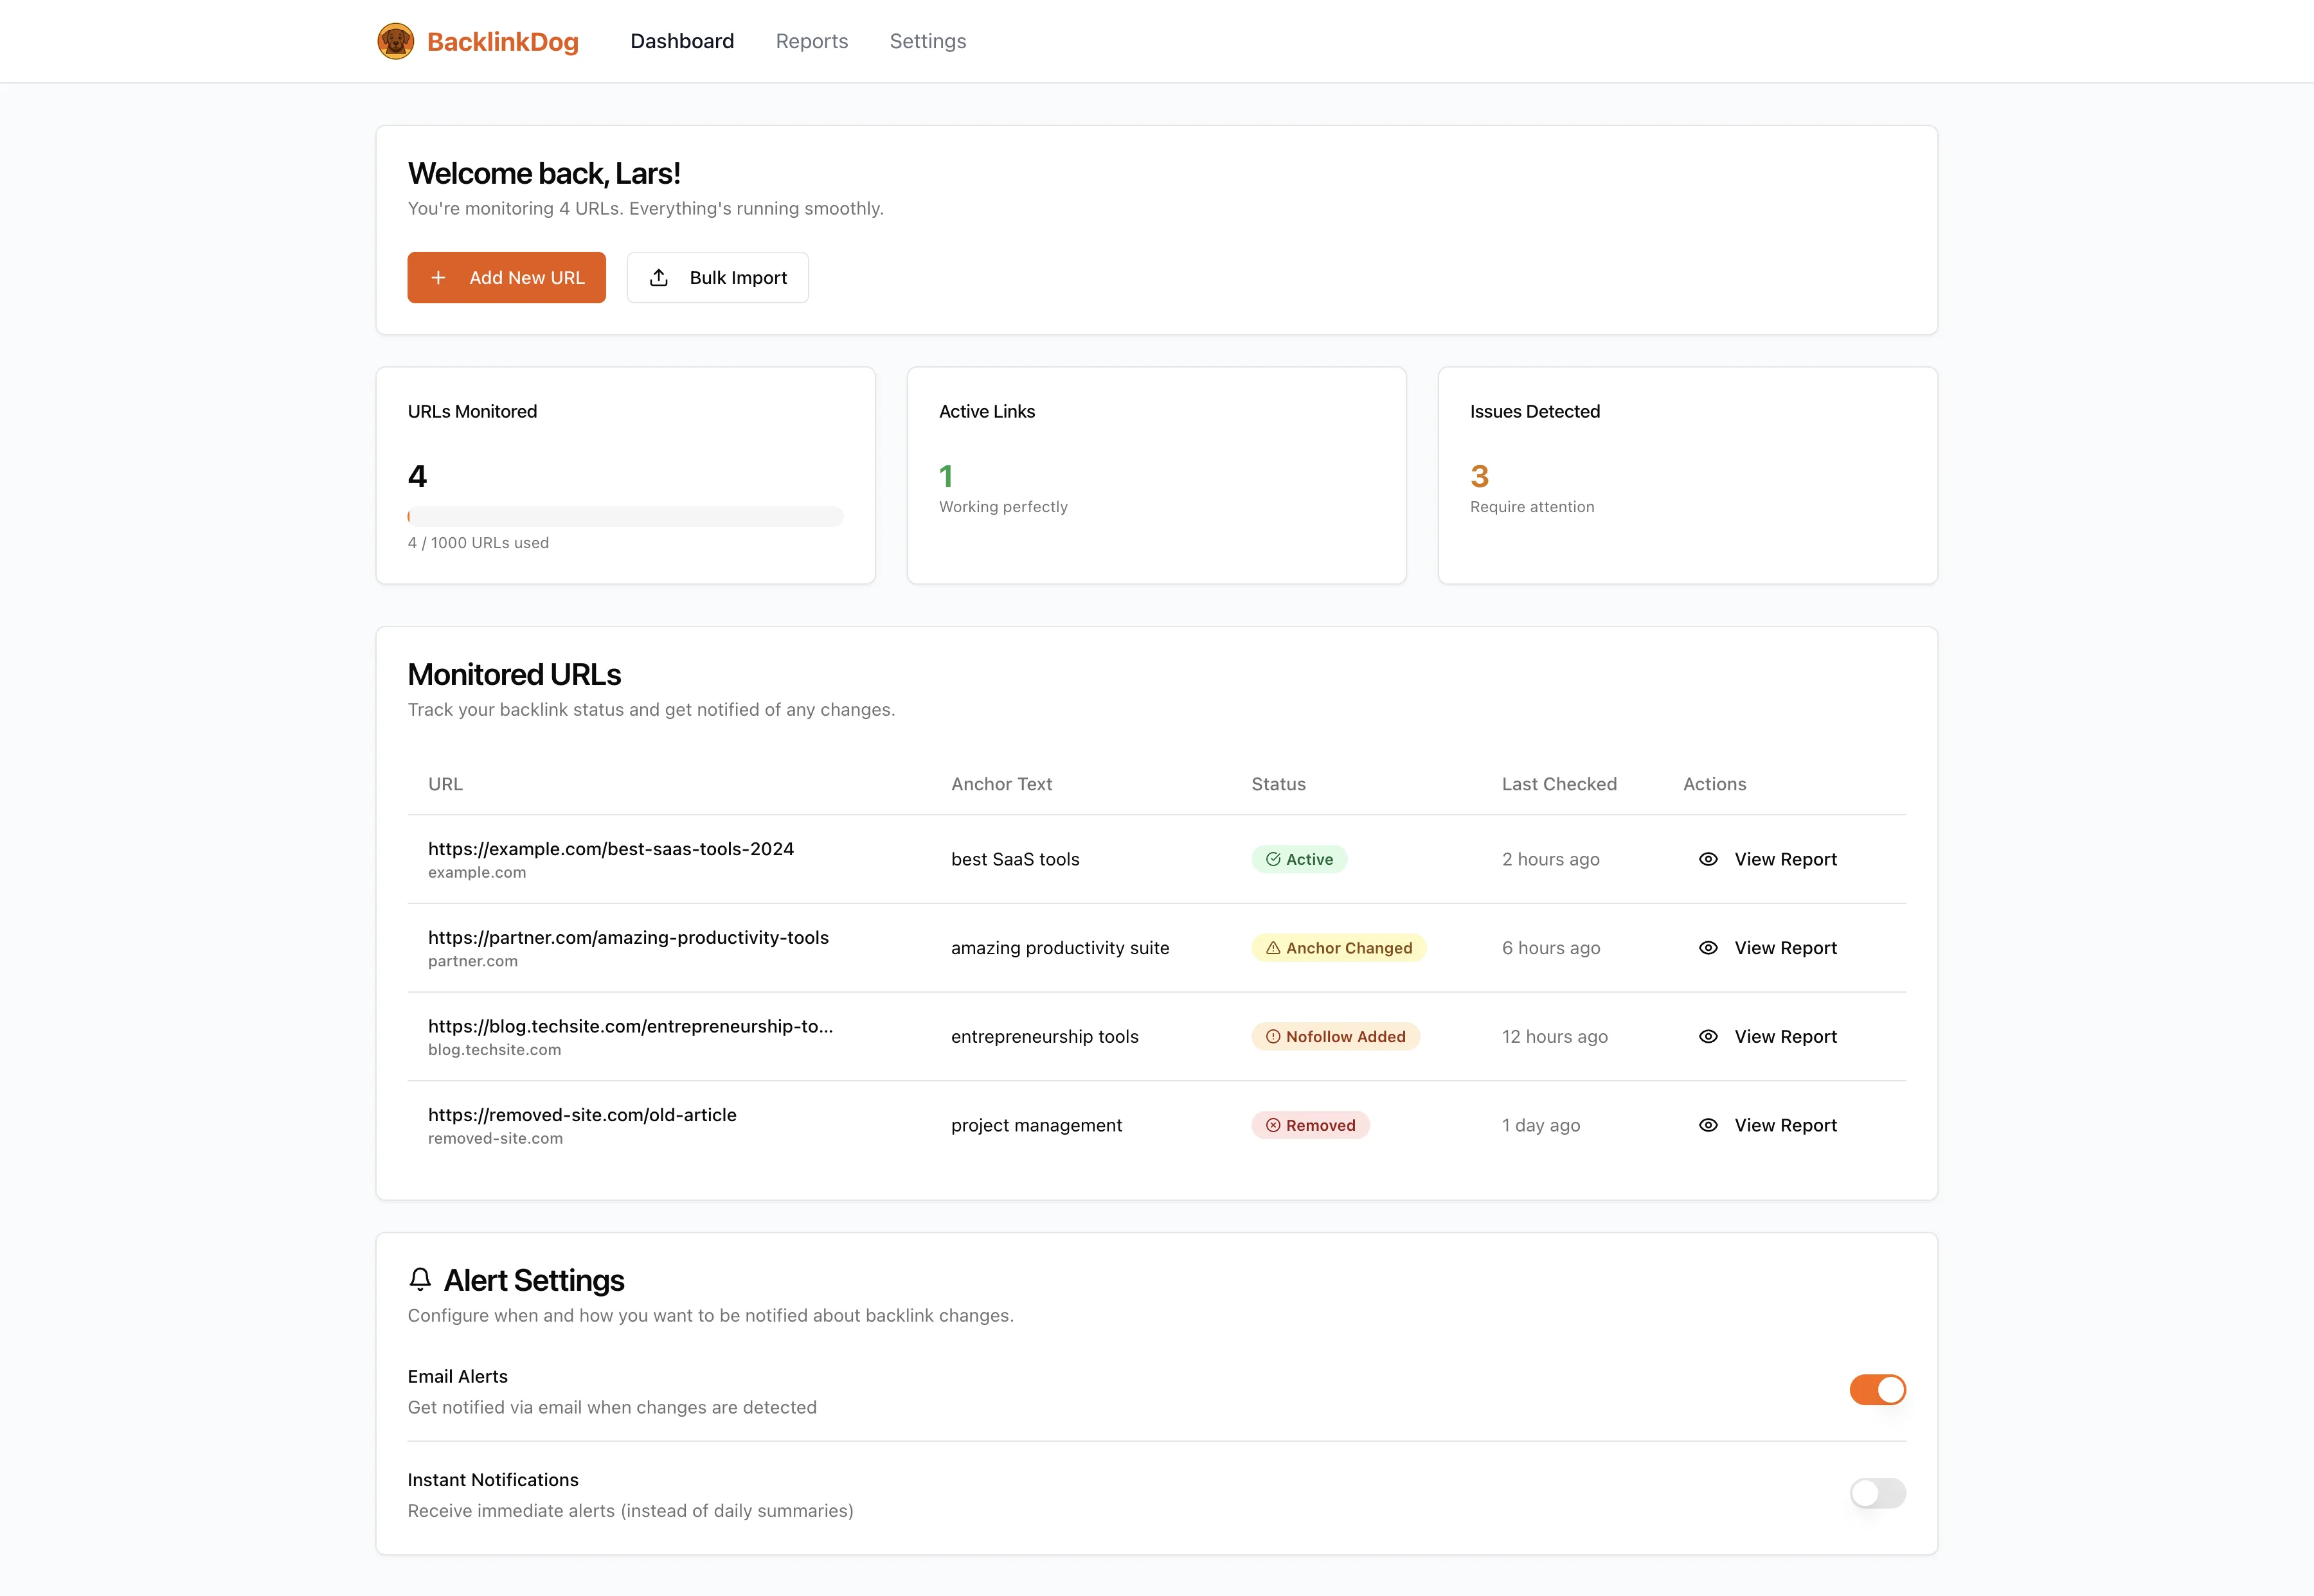Open the Reports tab
The width and height of the screenshot is (2314, 1596).
click(811, 41)
